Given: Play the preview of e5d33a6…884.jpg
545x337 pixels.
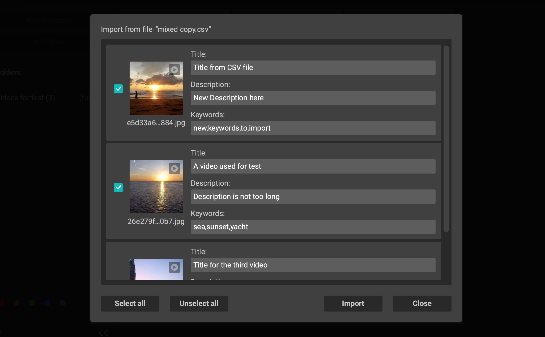Looking at the screenshot, I should pos(174,70).
